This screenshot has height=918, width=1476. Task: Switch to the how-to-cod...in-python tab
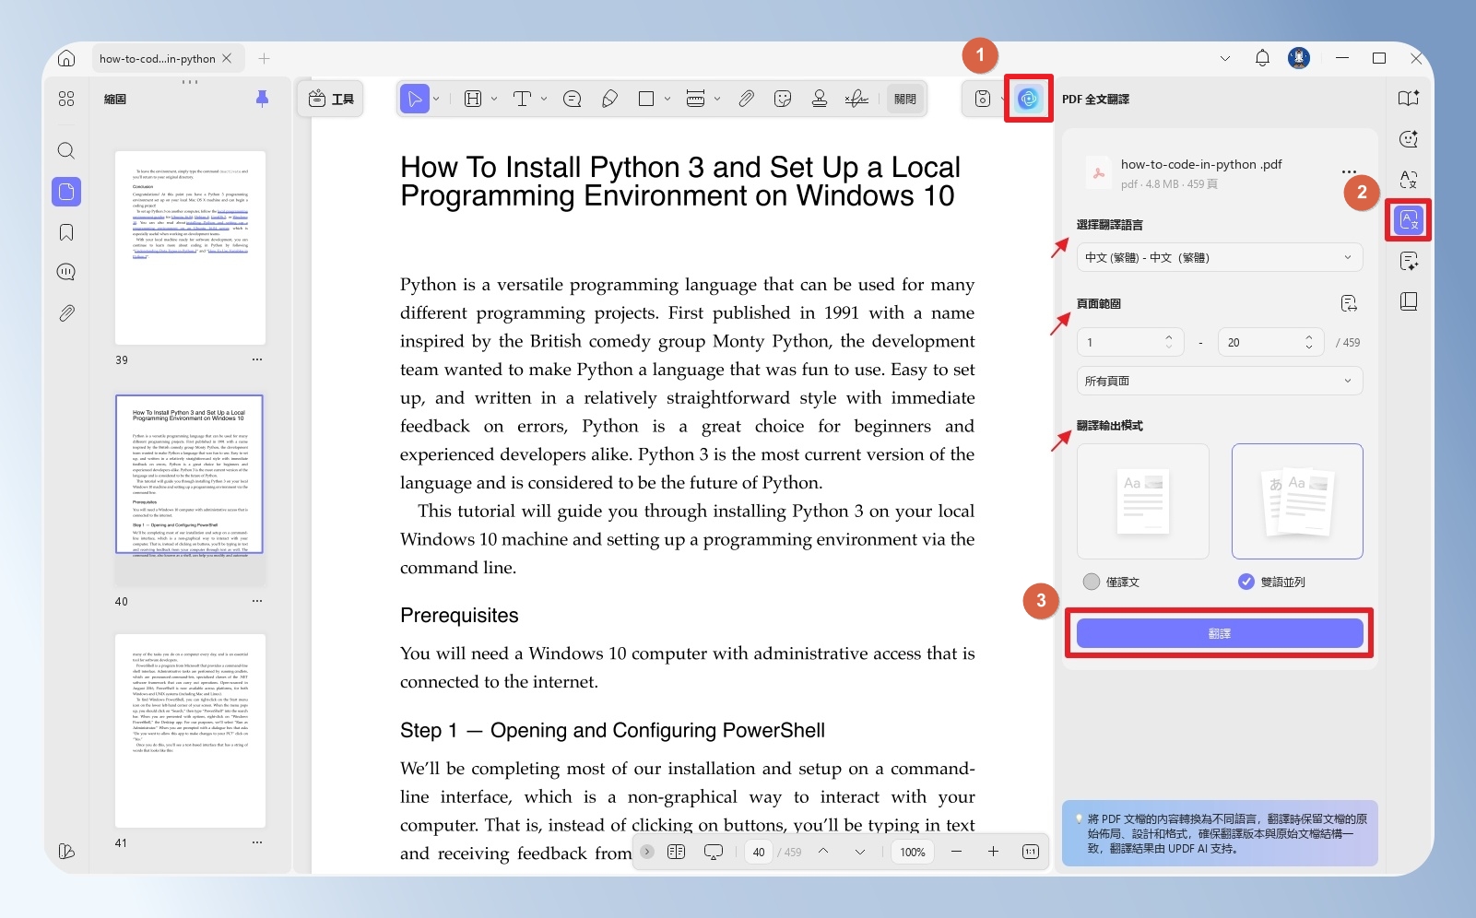point(158,58)
